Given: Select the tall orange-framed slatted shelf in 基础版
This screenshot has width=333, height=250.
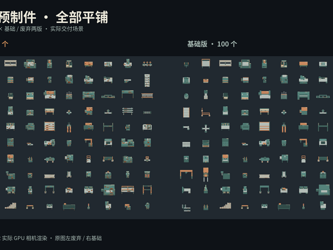Looking at the screenshot, I should [x=186, y=112].
